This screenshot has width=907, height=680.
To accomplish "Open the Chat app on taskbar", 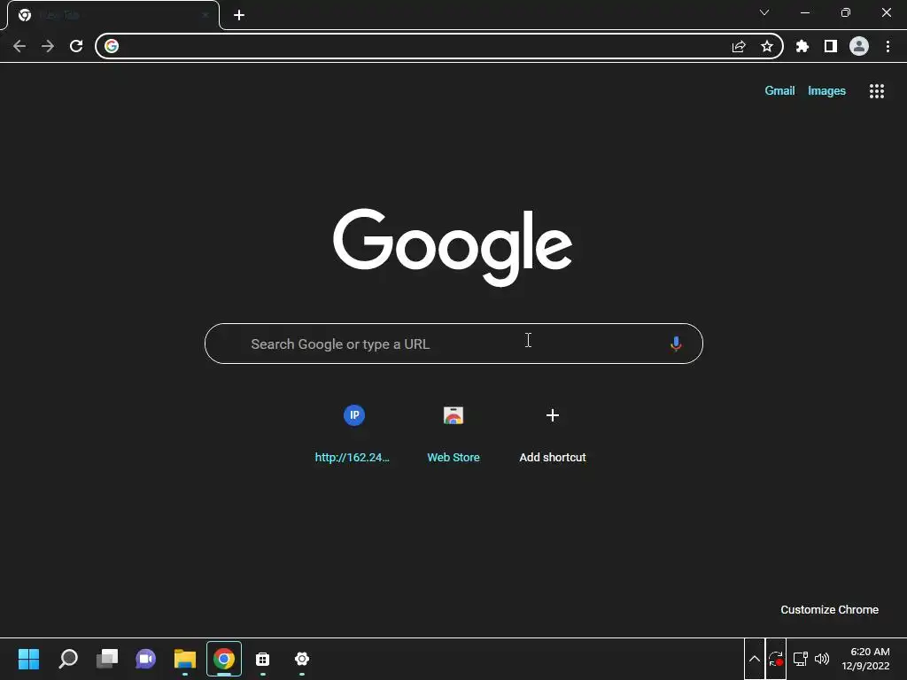I will coord(146,659).
